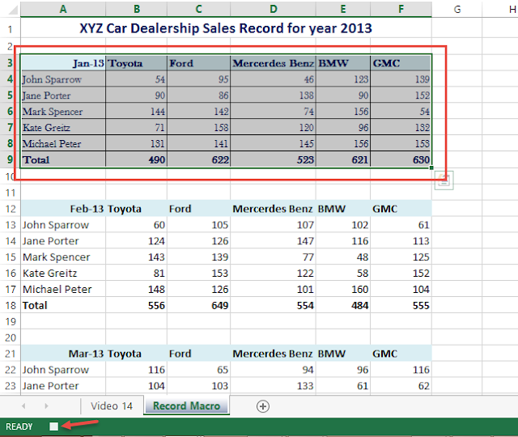Click the BMW header in row 21
This screenshot has height=437, width=518.
[343, 354]
